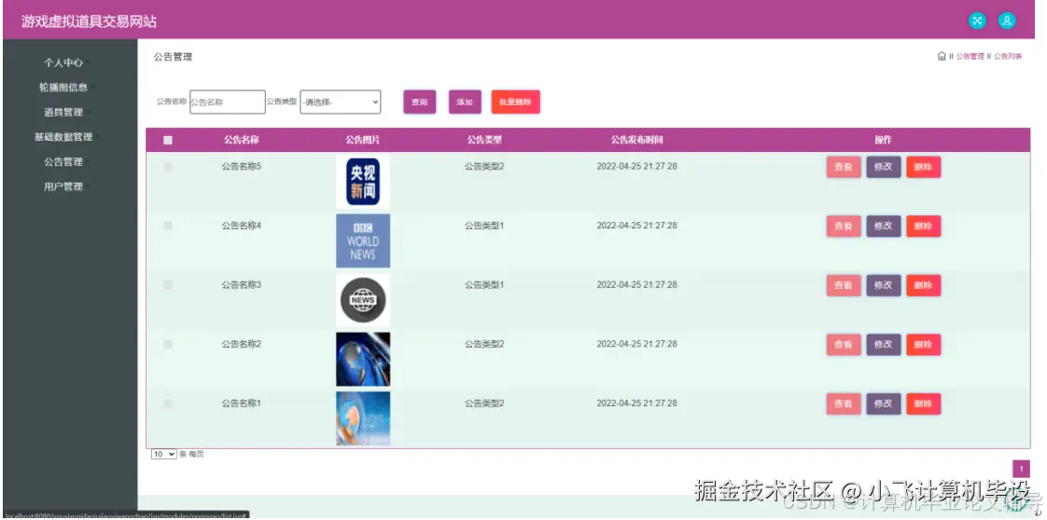Click 查看 for 公告名称2

tap(844, 345)
